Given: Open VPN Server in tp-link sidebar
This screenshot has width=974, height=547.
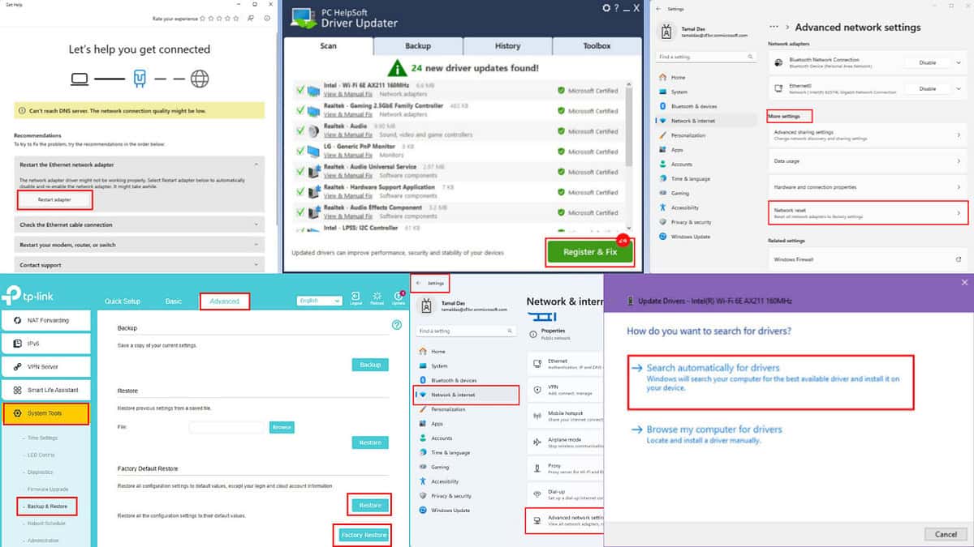Looking at the screenshot, I should [x=45, y=366].
